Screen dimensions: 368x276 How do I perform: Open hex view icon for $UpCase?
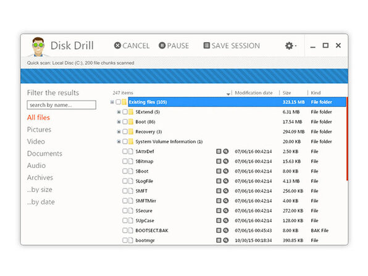(219, 220)
